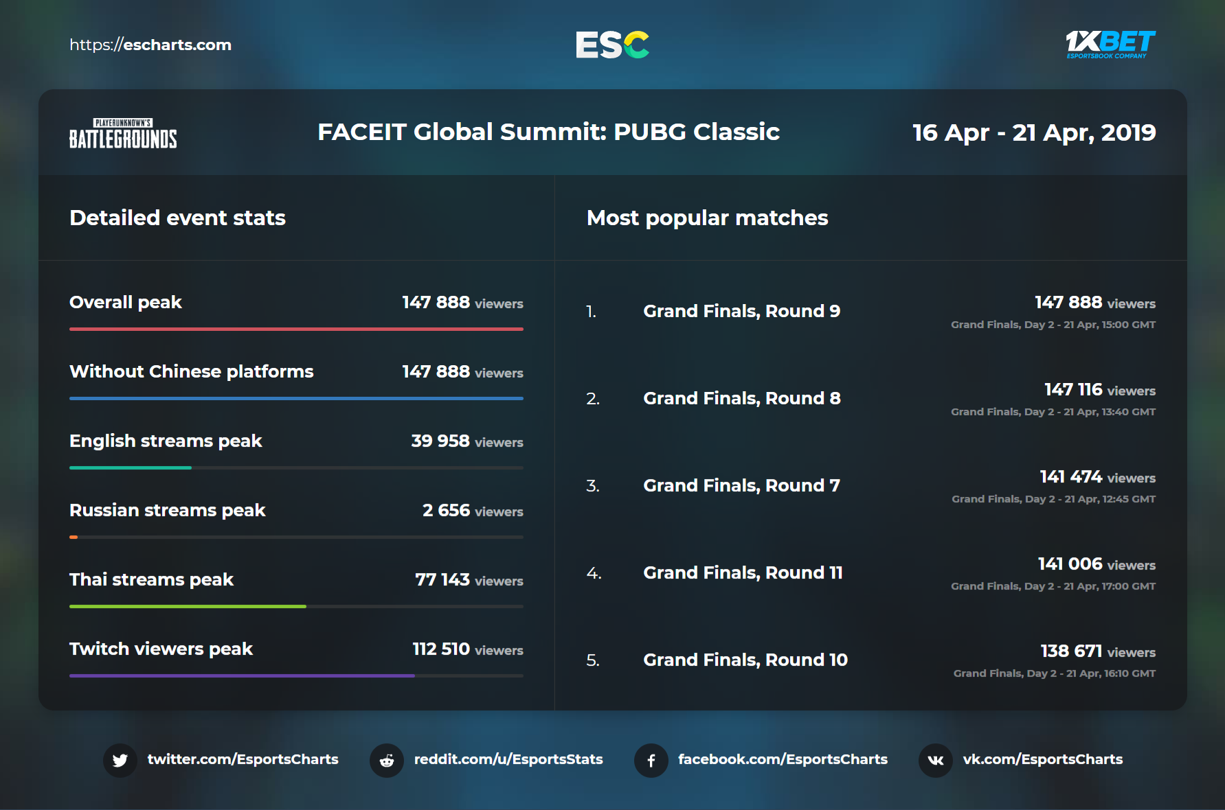The height and width of the screenshot is (810, 1225).
Task: Click the Twitter bird icon
Action: pyautogui.click(x=120, y=760)
